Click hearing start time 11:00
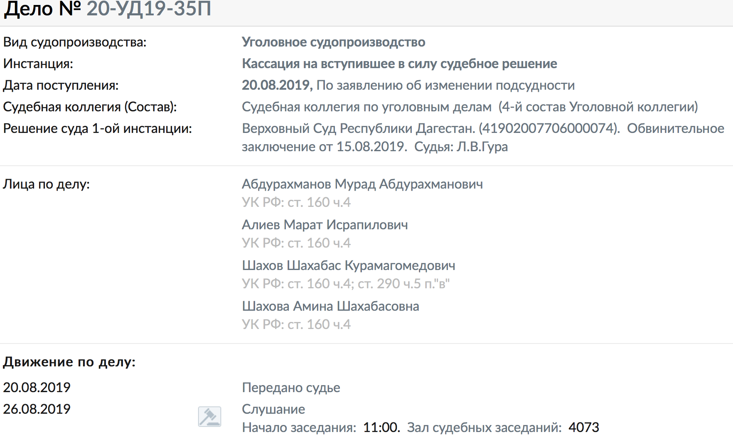The width and height of the screenshot is (733, 437). [x=381, y=427]
